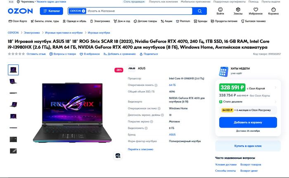Toggle Добавить к сравнению

[120, 54]
